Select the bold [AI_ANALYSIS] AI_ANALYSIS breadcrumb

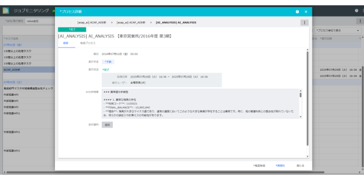pyautogui.click(x=176, y=23)
